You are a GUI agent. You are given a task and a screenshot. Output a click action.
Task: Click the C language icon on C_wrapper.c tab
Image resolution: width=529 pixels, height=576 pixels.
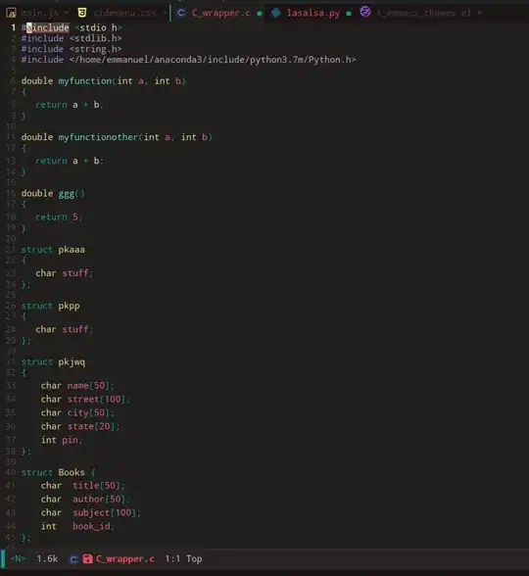click(x=181, y=13)
